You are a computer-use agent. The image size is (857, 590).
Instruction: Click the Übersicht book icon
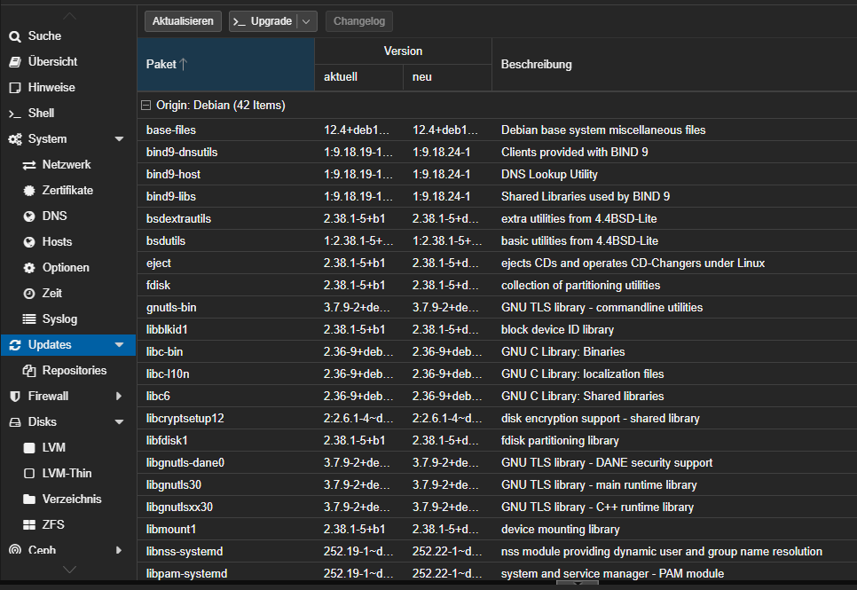(x=15, y=62)
